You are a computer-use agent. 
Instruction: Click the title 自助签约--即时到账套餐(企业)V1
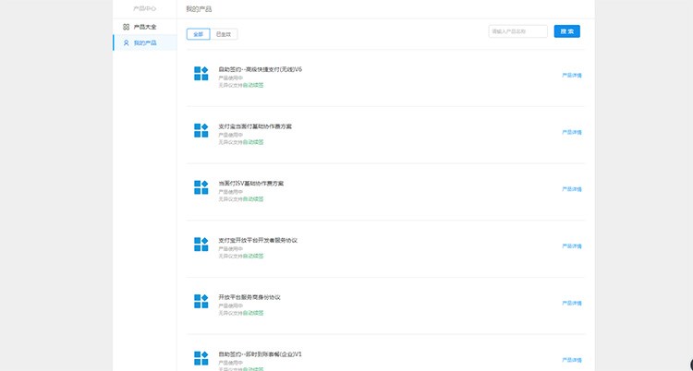point(261,354)
